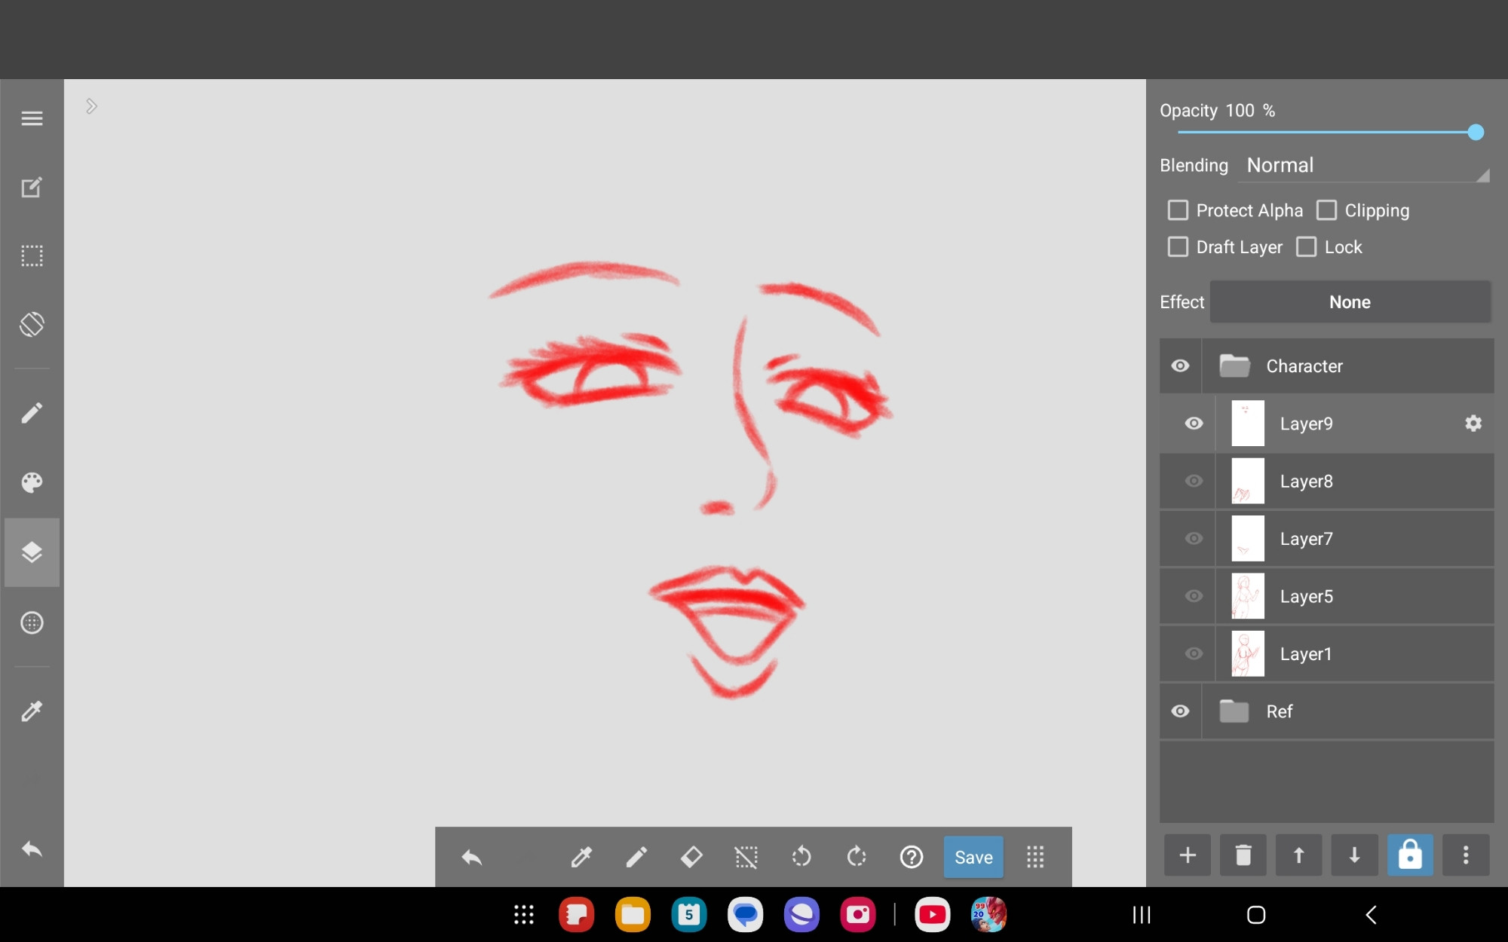
Task: Open the layer panel overflow menu
Action: (x=1466, y=855)
